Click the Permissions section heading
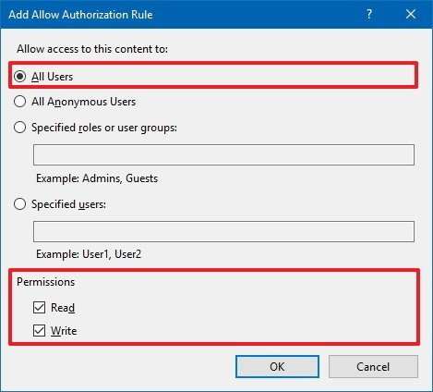433x392 pixels. [x=46, y=282]
